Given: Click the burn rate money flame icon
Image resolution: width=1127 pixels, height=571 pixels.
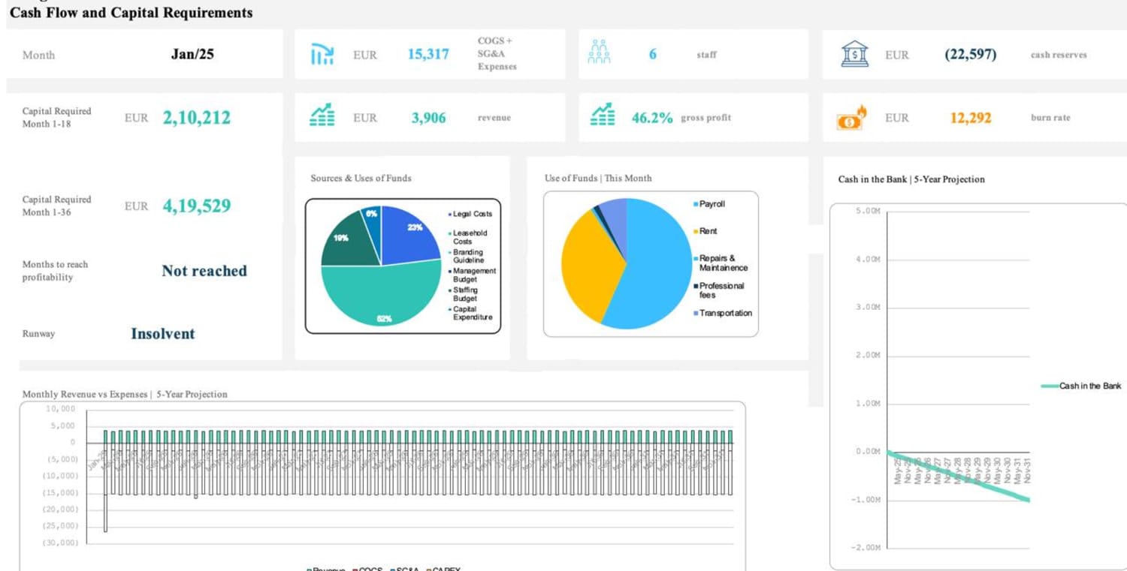Looking at the screenshot, I should pos(852,118).
